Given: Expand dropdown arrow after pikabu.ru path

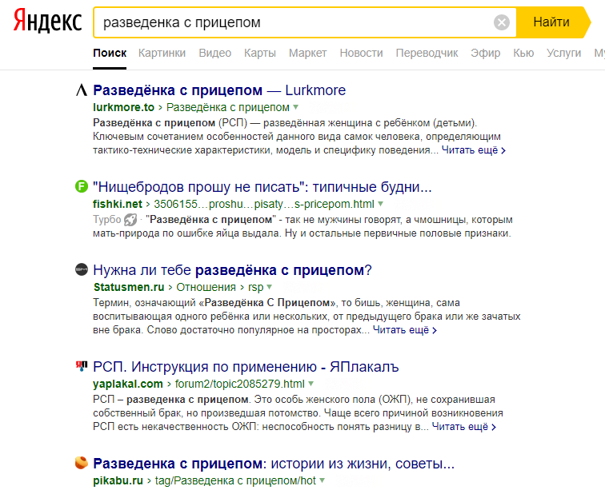Looking at the screenshot, I should pos(323,480).
